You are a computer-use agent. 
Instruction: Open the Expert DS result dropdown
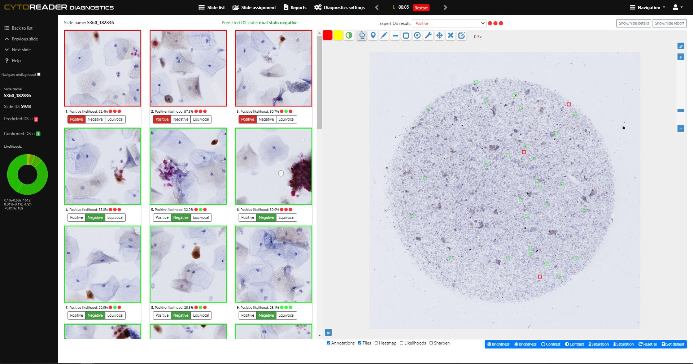(449, 23)
